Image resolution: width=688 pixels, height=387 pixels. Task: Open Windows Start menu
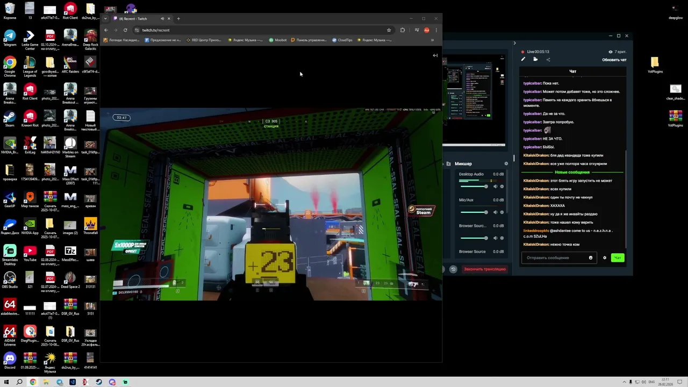[6, 382]
